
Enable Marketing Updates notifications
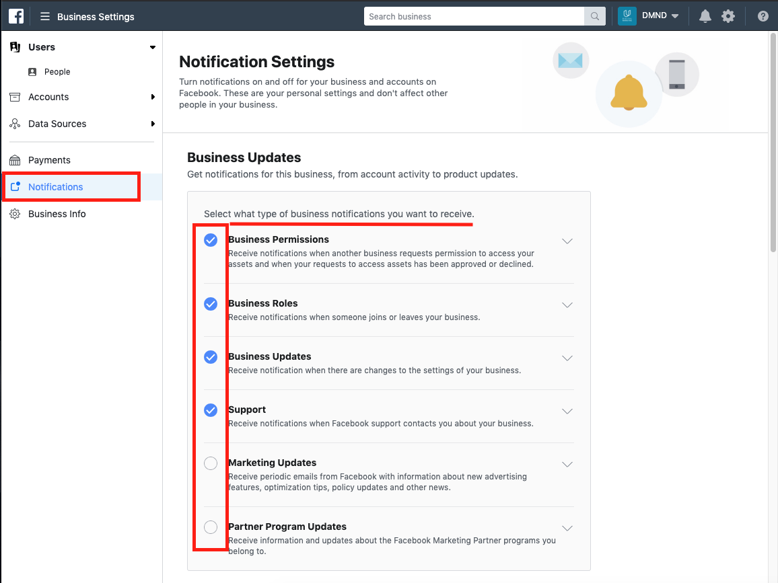(211, 463)
